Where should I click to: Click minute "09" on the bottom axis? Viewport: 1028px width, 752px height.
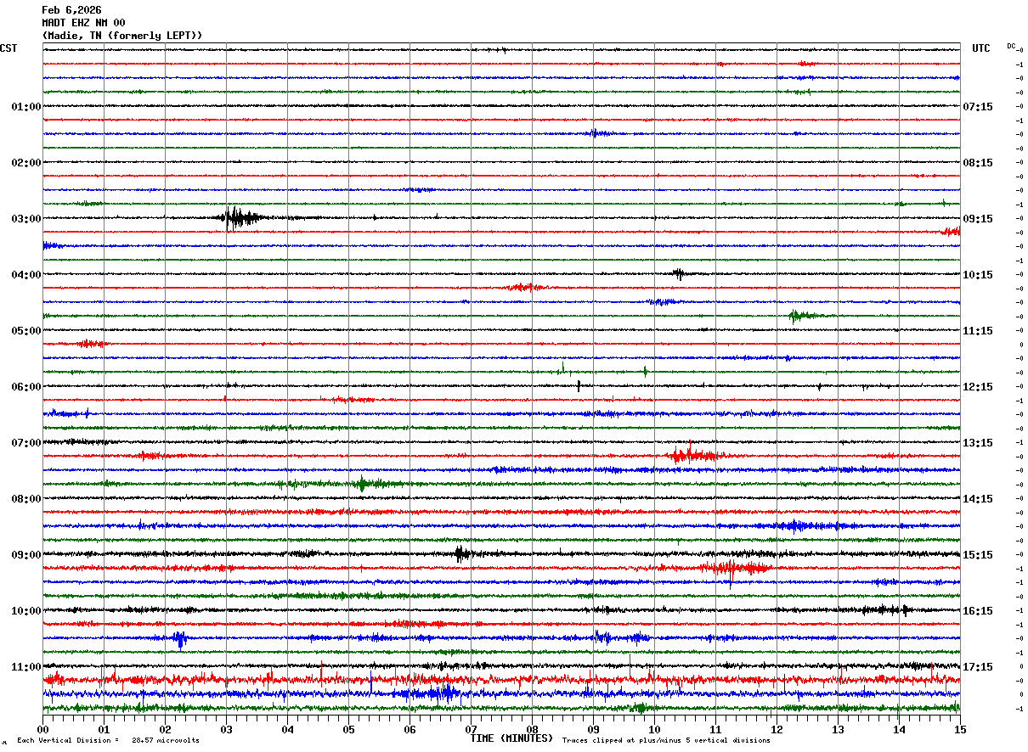click(593, 729)
